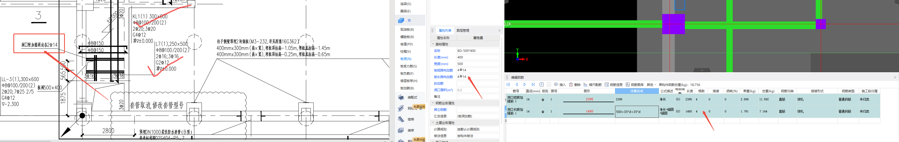
Task: Switch to 属性列表 tab
Action: tap(445, 31)
